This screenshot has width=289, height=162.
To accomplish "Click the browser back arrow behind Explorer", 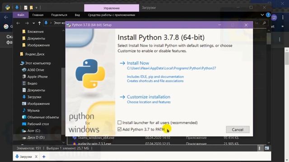I will coord(6,17).
